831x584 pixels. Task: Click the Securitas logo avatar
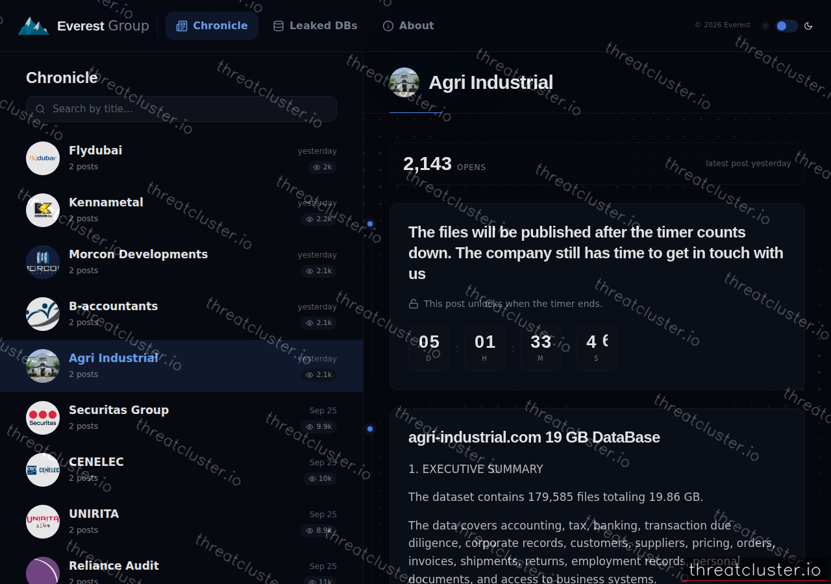pos(43,418)
